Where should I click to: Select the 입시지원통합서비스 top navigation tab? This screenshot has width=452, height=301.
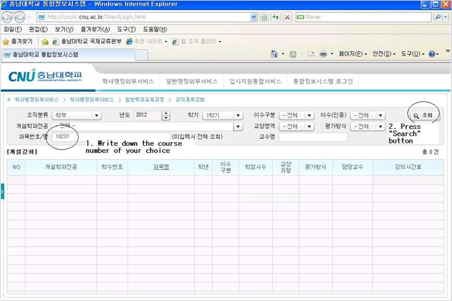pos(255,81)
